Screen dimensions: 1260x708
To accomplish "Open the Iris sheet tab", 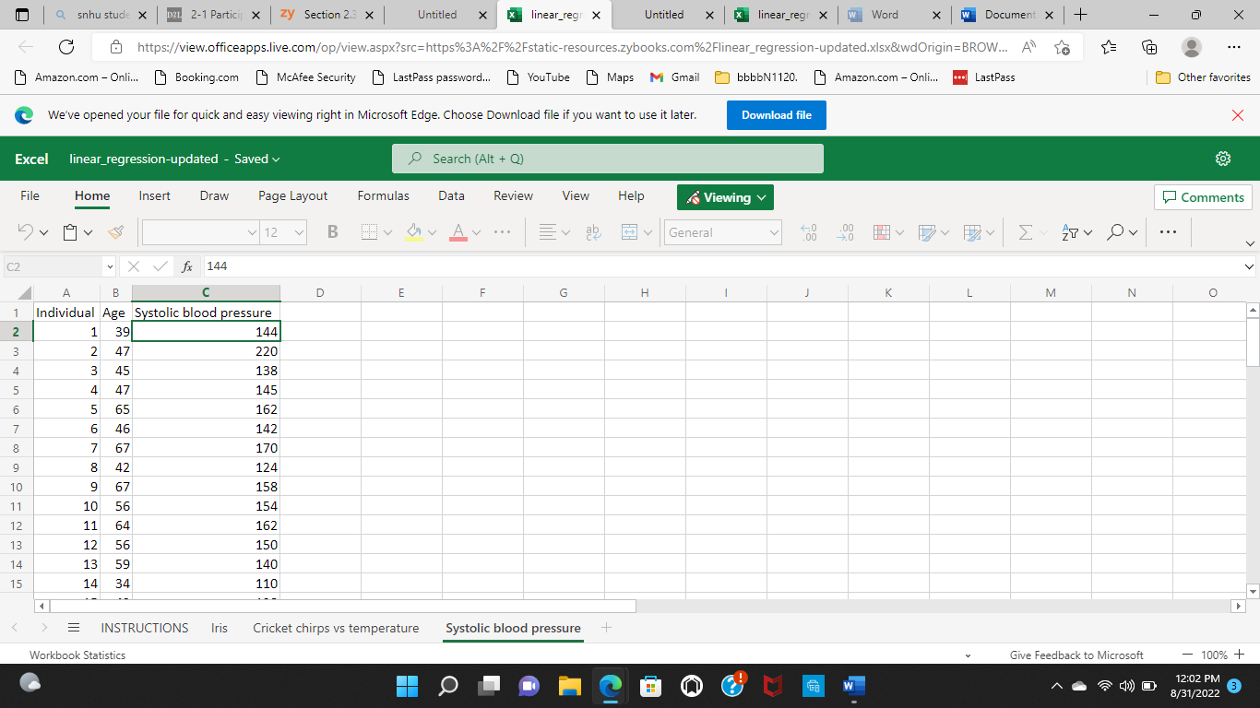I will (x=219, y=628).
